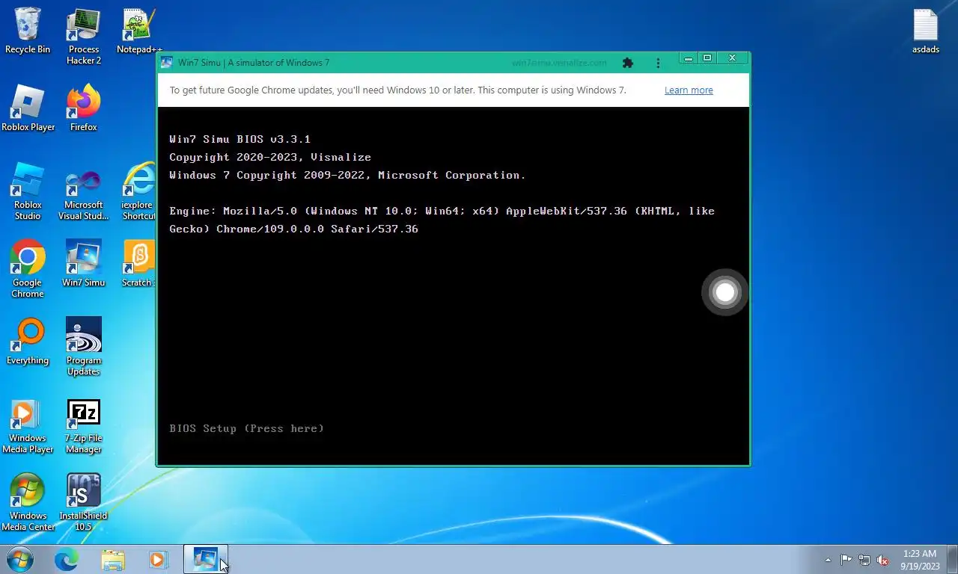958x574 pixels.
Task: Select the Roblox Player desktop icon
Action: point(28,108)
